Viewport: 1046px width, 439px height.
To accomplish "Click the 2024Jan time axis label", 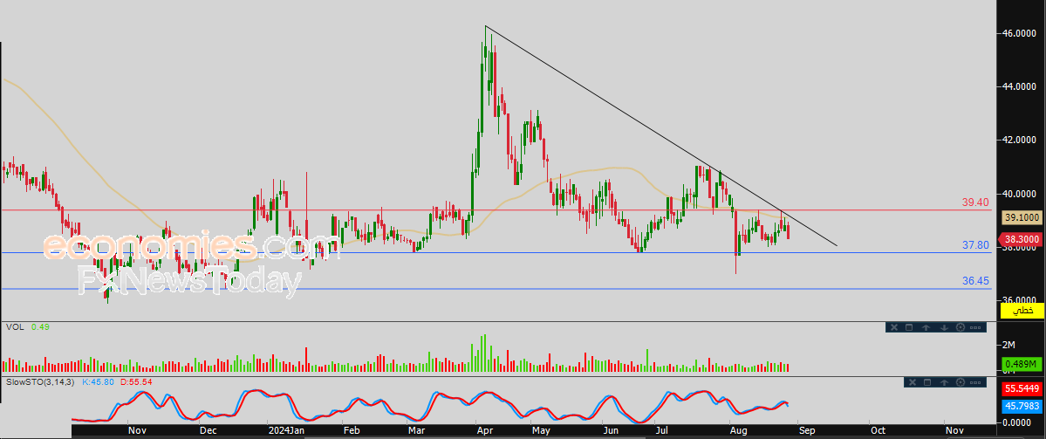I will click(285, 431).
